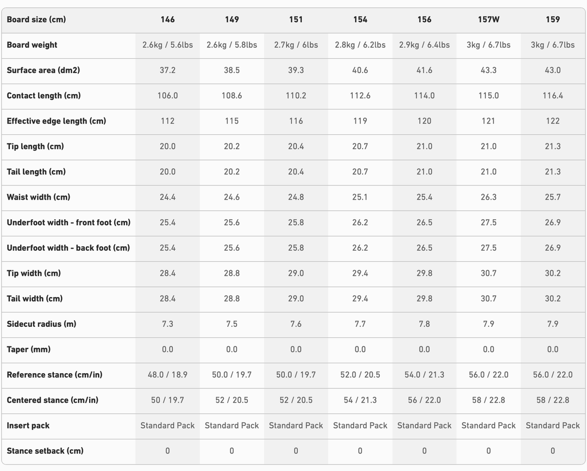Screen dimensions: 587x471
Task: Select the Sidecut radius (m) row label
Action: (x=41, y=324)
